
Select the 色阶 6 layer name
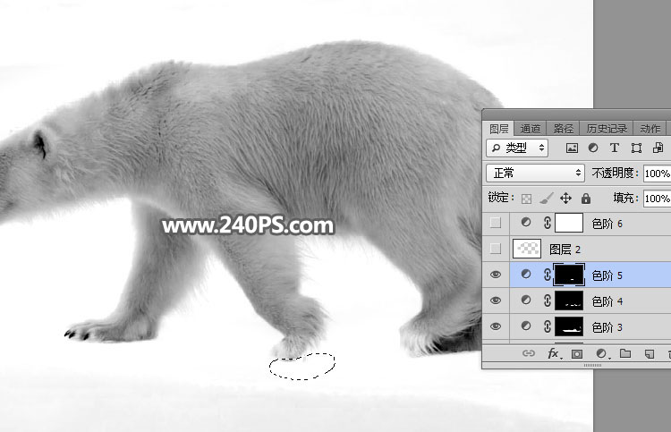point(607,224)
